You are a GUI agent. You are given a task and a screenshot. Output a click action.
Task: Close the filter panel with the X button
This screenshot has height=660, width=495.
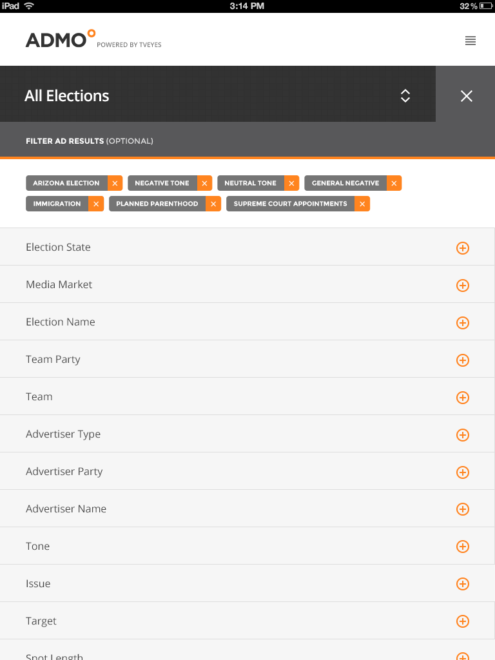point(466,96)
